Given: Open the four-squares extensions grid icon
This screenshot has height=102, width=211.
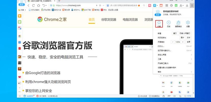Looking at the screenshot, I should click(x=167, y=5).
